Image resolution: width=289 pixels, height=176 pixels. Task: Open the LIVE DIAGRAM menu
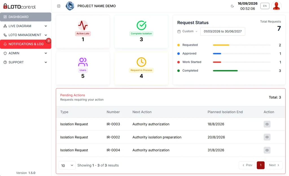coord(26,26)
